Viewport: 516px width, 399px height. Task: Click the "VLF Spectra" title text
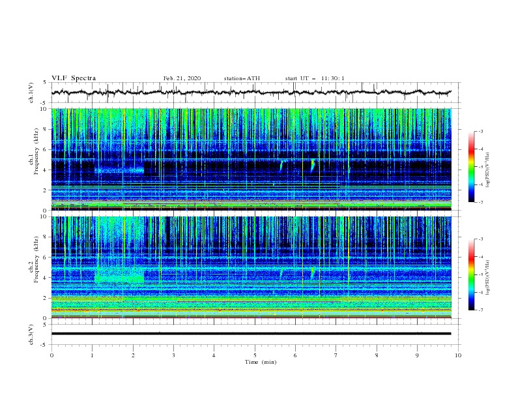coord(74,78)
